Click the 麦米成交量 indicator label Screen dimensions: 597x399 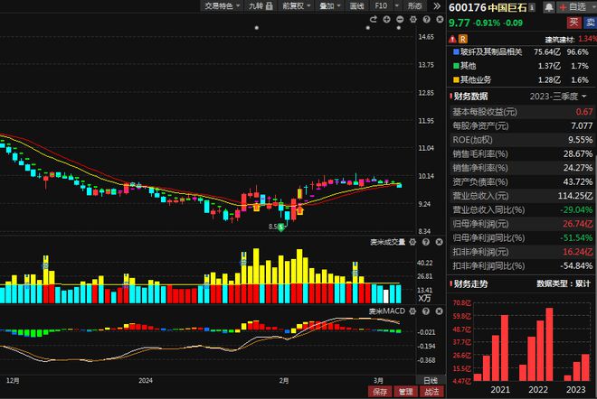[x=387, y=242]
